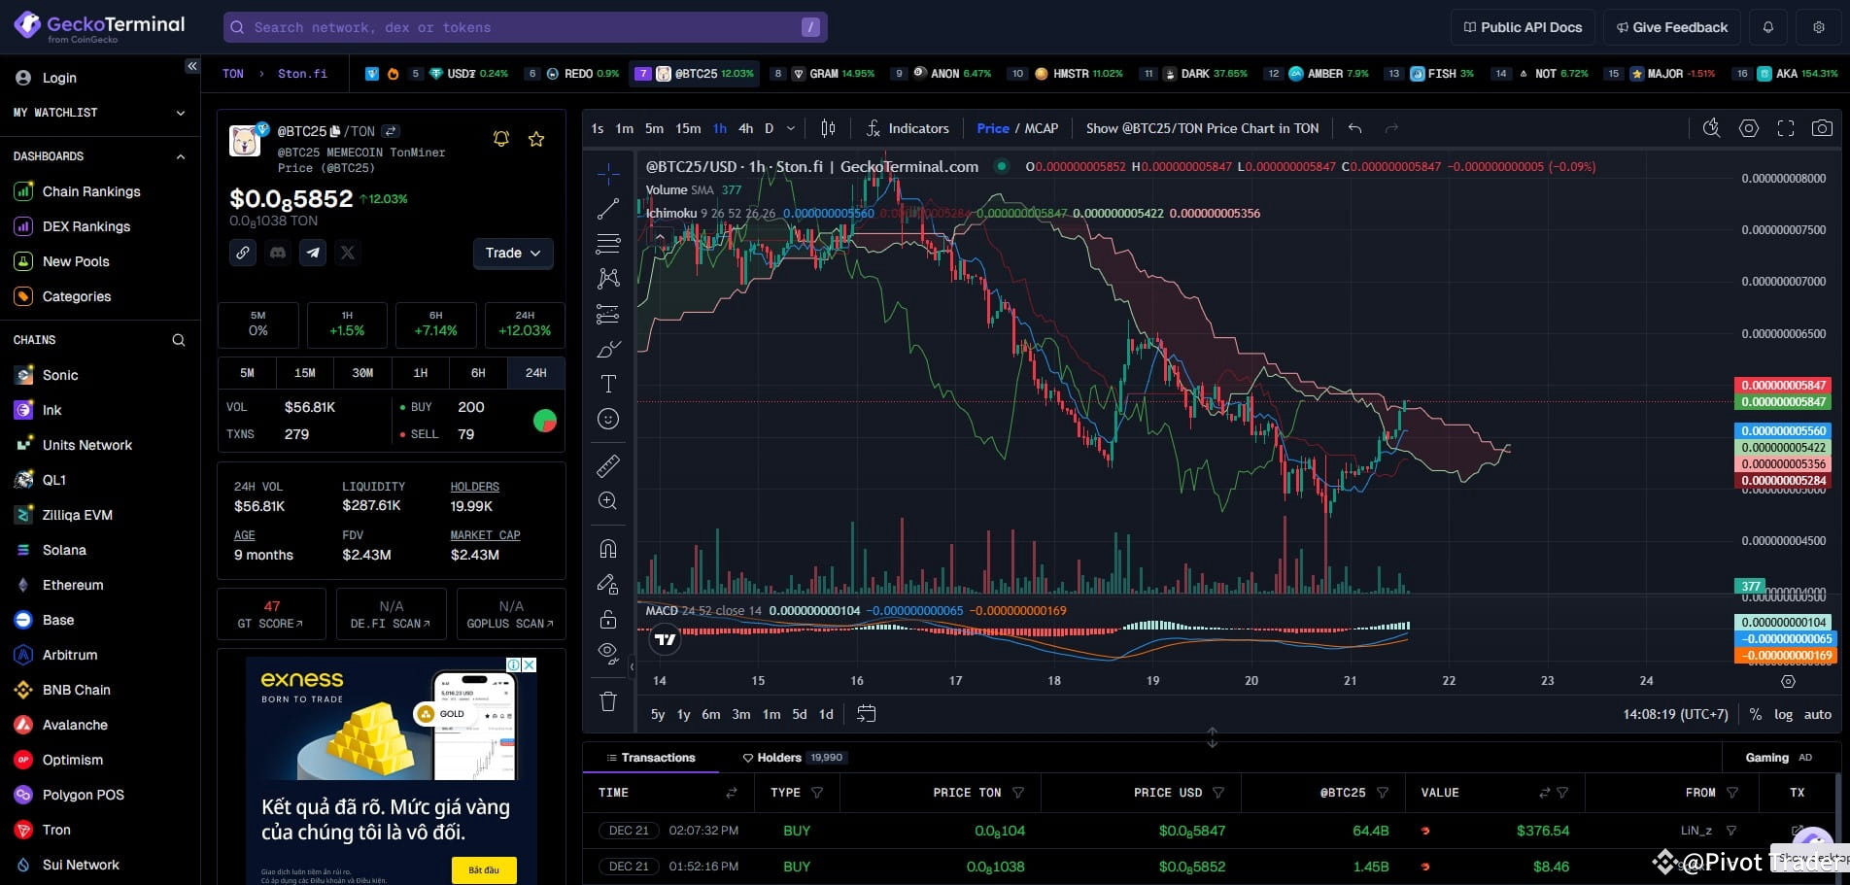
Task: Select the ruler measure tool
Action: pyautogui.click(x=608, y=466)
